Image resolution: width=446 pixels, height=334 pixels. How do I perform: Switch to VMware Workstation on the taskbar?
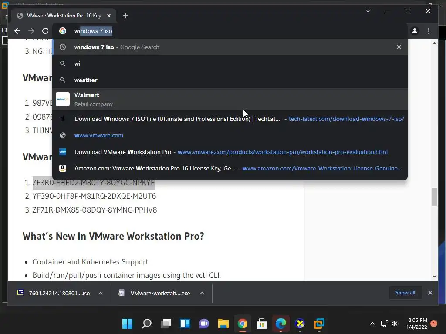coord(319,324)
